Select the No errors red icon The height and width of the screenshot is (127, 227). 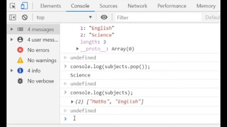[20, 50]
